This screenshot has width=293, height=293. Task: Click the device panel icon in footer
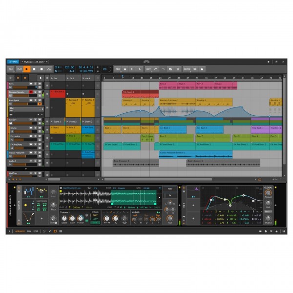point(55,231)
